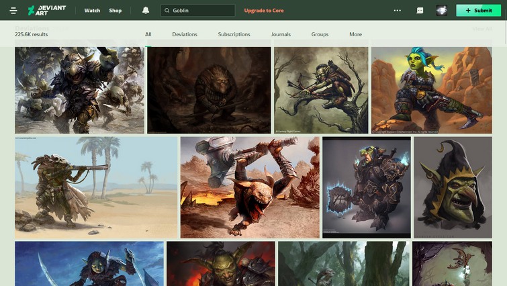Image resolution: width=507 pixels, height=286 pixels.
Task: Open the fiery background goblin face artwork
Action: (221, 264)
